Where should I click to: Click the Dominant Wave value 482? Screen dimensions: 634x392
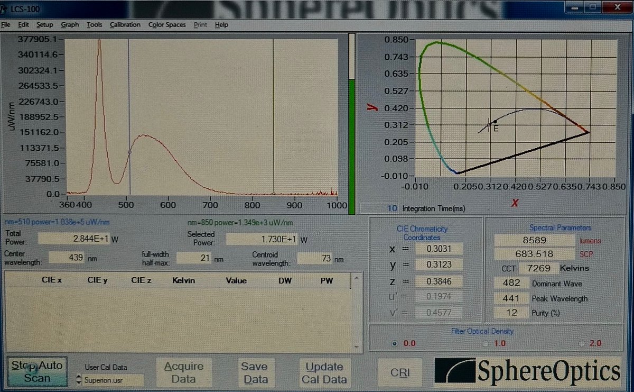coord(511,283)
